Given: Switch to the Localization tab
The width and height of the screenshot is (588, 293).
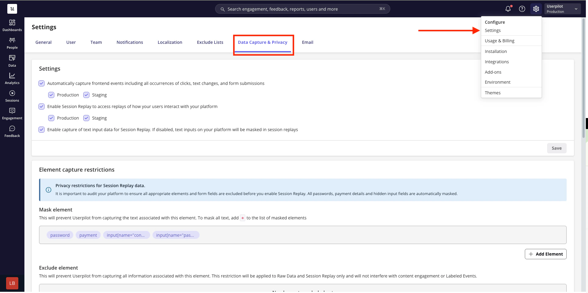Looking at the screenshot, I should [170, 42].
